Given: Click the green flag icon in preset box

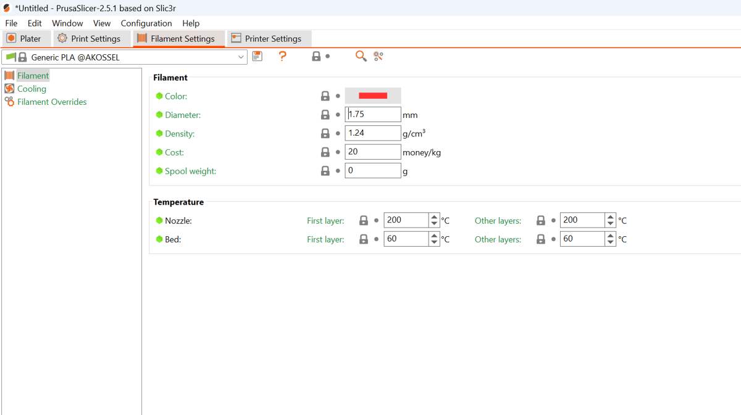Looking at the screenshot, I should [x=10, y=57].
